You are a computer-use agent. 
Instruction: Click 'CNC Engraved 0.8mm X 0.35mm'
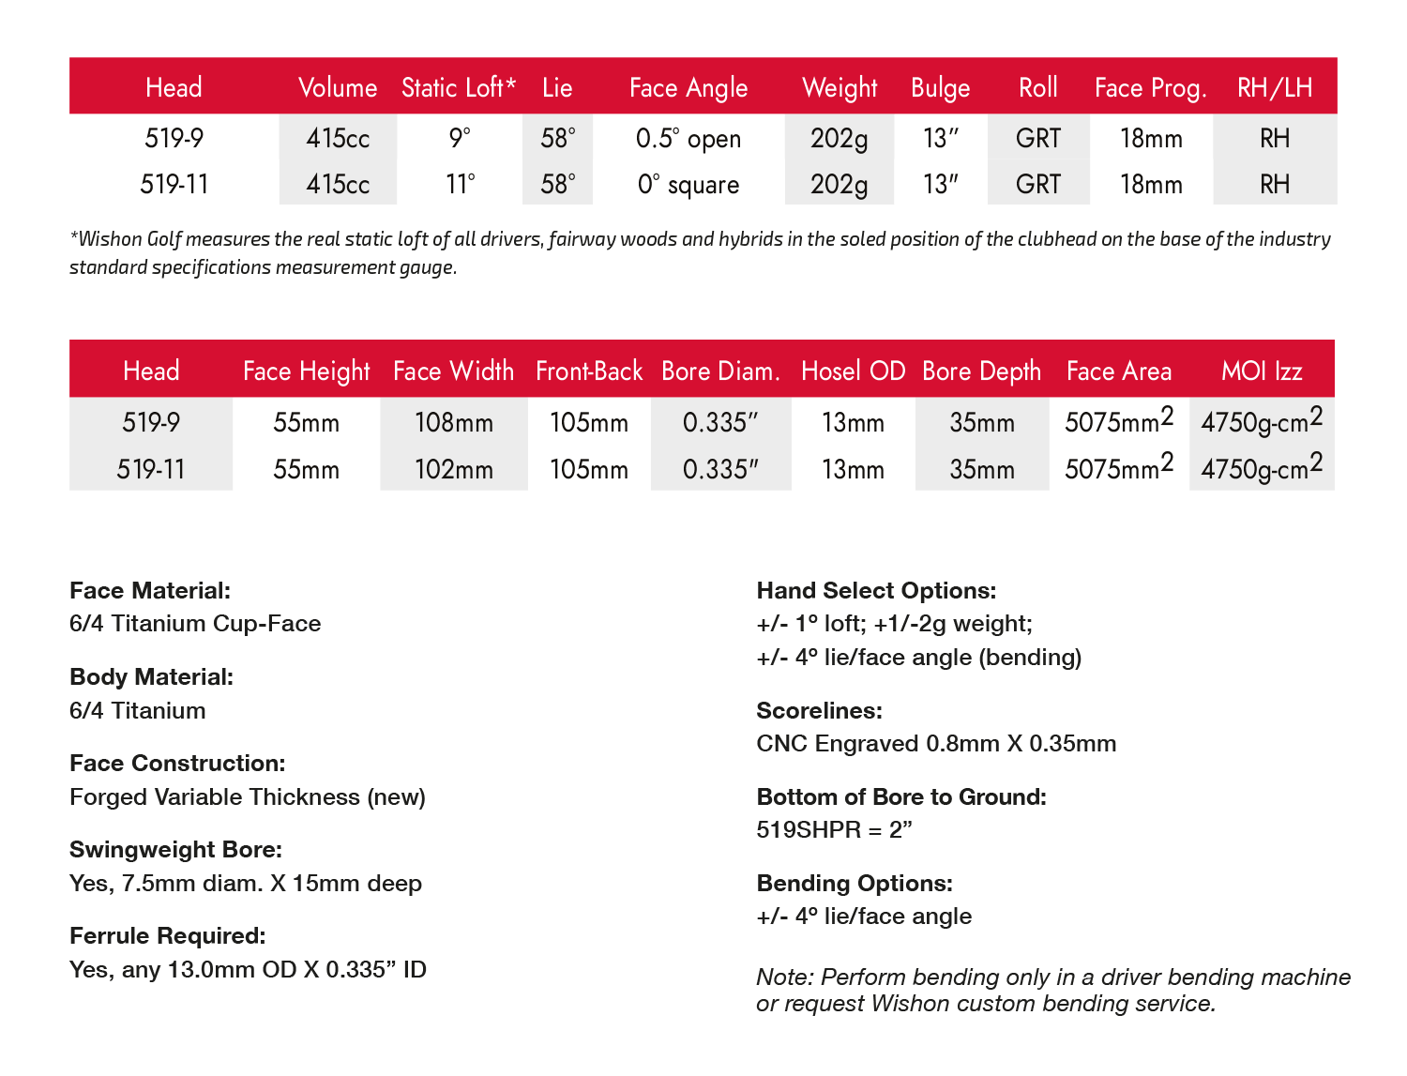(x=936, y=744)
